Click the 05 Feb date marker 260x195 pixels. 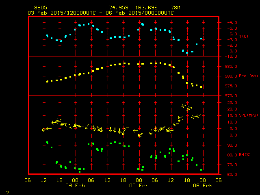point(139,186)
